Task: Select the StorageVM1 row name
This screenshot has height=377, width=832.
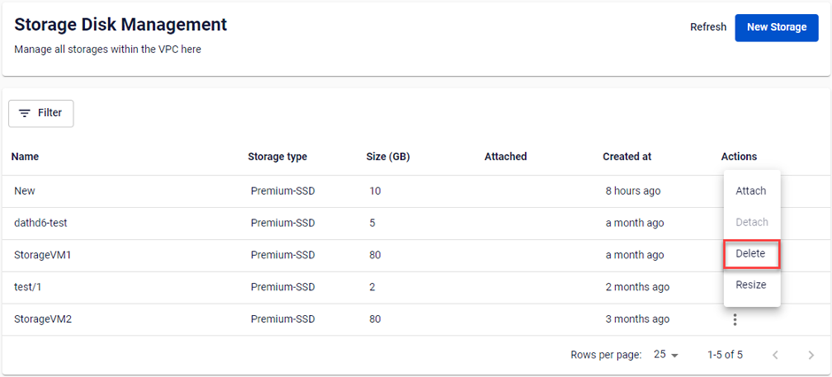Action: [x=42, y=255]
